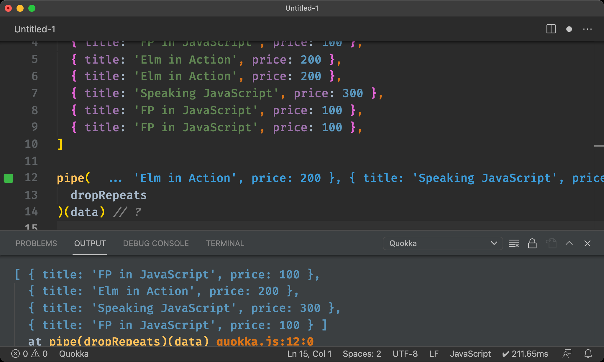The width and height of the screenshot is (604, 362).
Task: Click Ln 15, Col 1 cursor position
Action: point(309,354)
